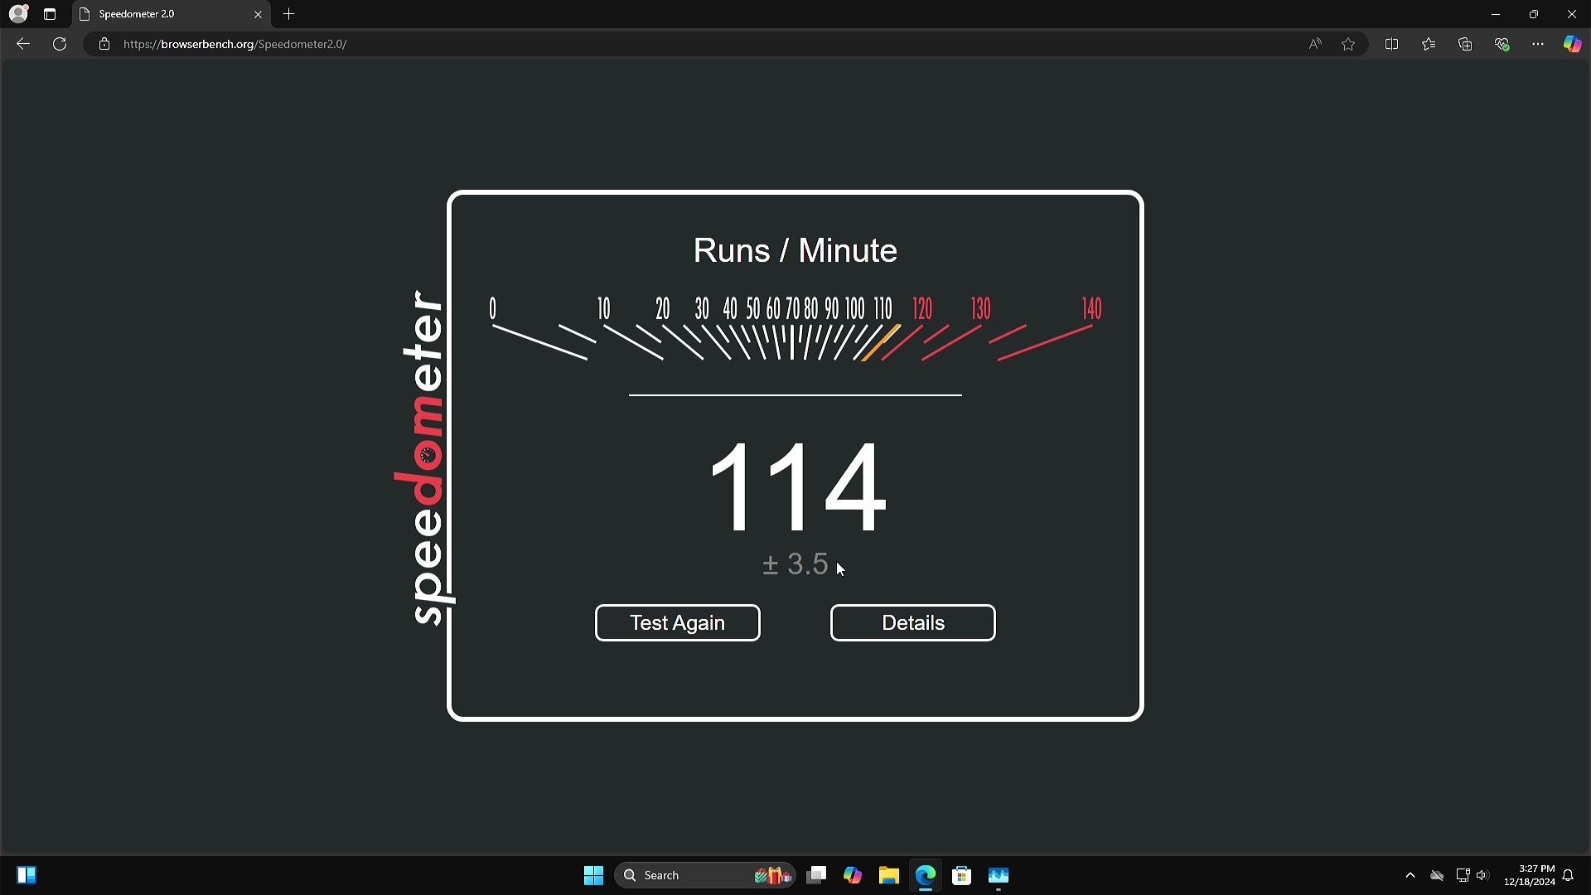The image size is (1591, 895).
Task: Reload the Speedometer page
Action: pyautogui.click(x=60, y=44)
